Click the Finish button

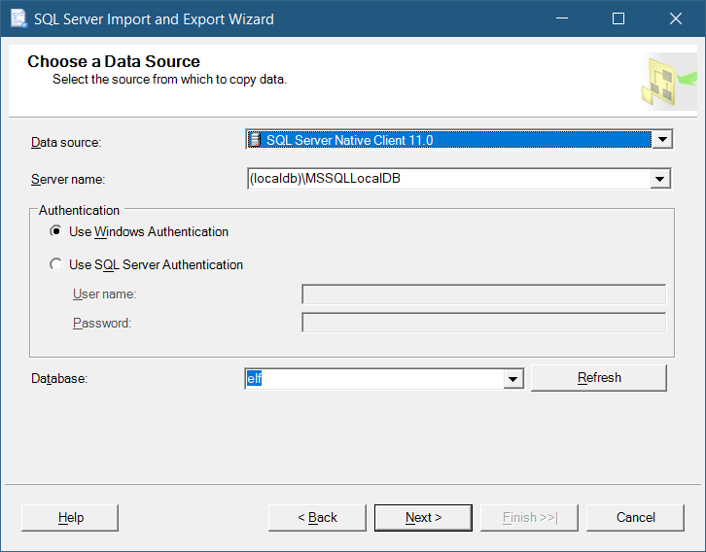click(x=529, y=517)
